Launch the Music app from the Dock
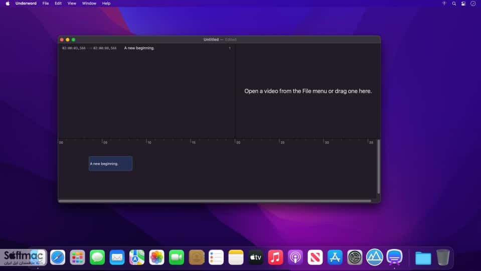Screen dimensions: 481x271 click(275, 257)
